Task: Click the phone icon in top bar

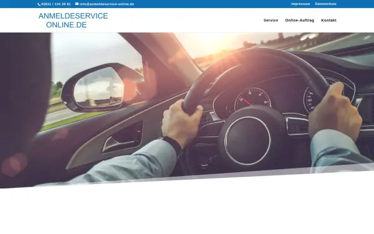Action: [x=39, y=4]
